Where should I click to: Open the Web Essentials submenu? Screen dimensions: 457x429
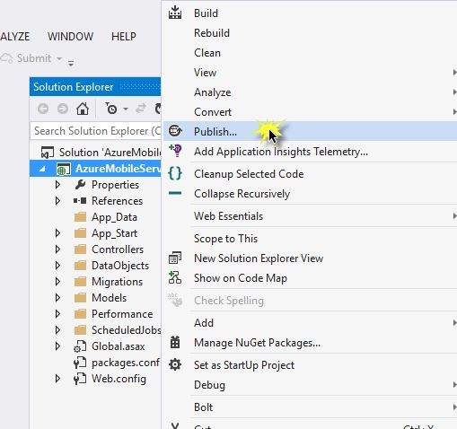point(310,216)
